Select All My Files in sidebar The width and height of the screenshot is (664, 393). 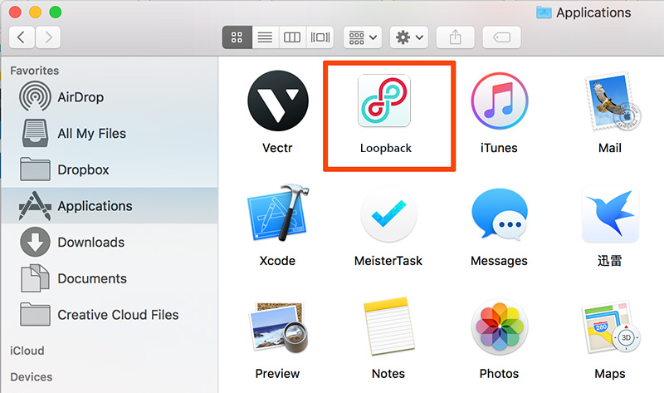point(110,133)
